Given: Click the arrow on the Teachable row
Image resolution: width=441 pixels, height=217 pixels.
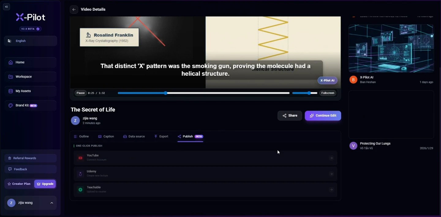Looking at the screenshot, I should [331, 190].
